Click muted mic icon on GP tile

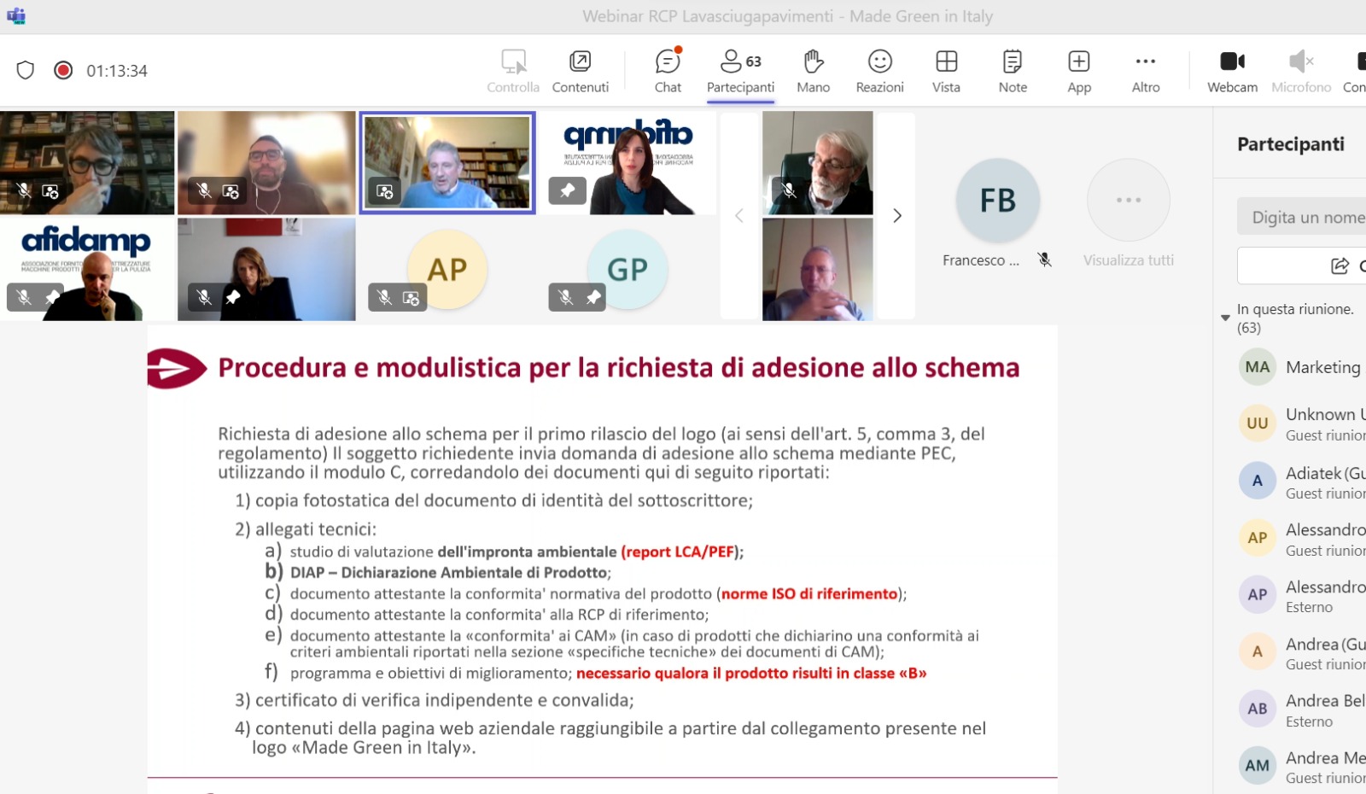565,297
